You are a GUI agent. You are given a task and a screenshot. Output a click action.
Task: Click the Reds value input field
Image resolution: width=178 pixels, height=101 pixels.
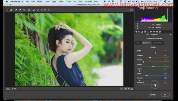(x=165, y=51)
